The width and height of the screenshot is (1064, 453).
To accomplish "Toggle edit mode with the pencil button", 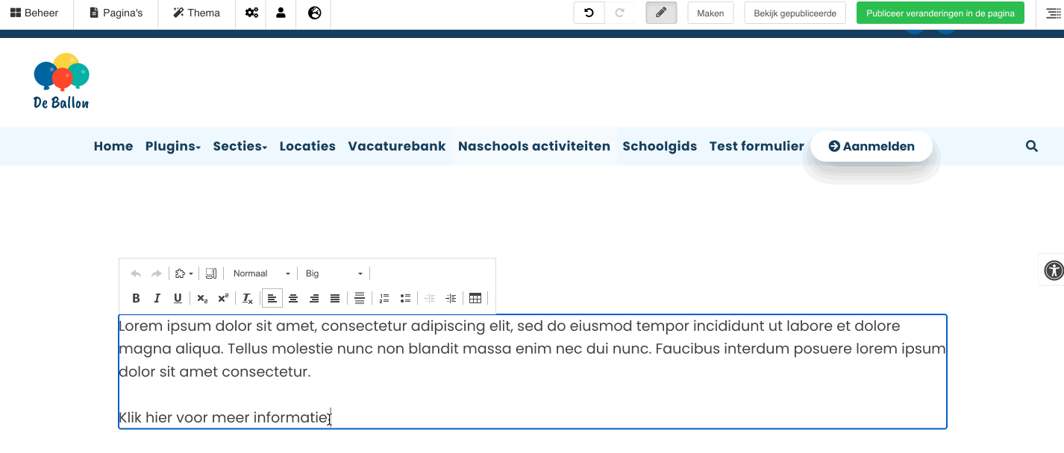I will 661,13.
